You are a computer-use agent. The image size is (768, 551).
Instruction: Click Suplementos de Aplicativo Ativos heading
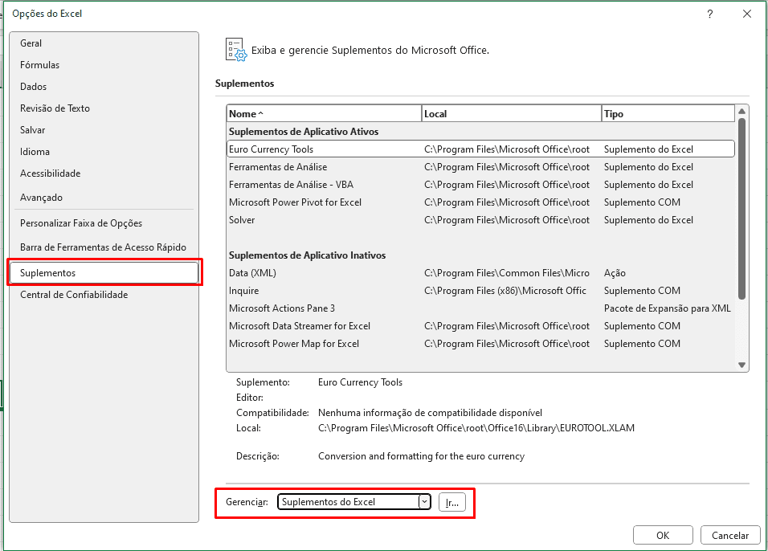pos(304,131)
